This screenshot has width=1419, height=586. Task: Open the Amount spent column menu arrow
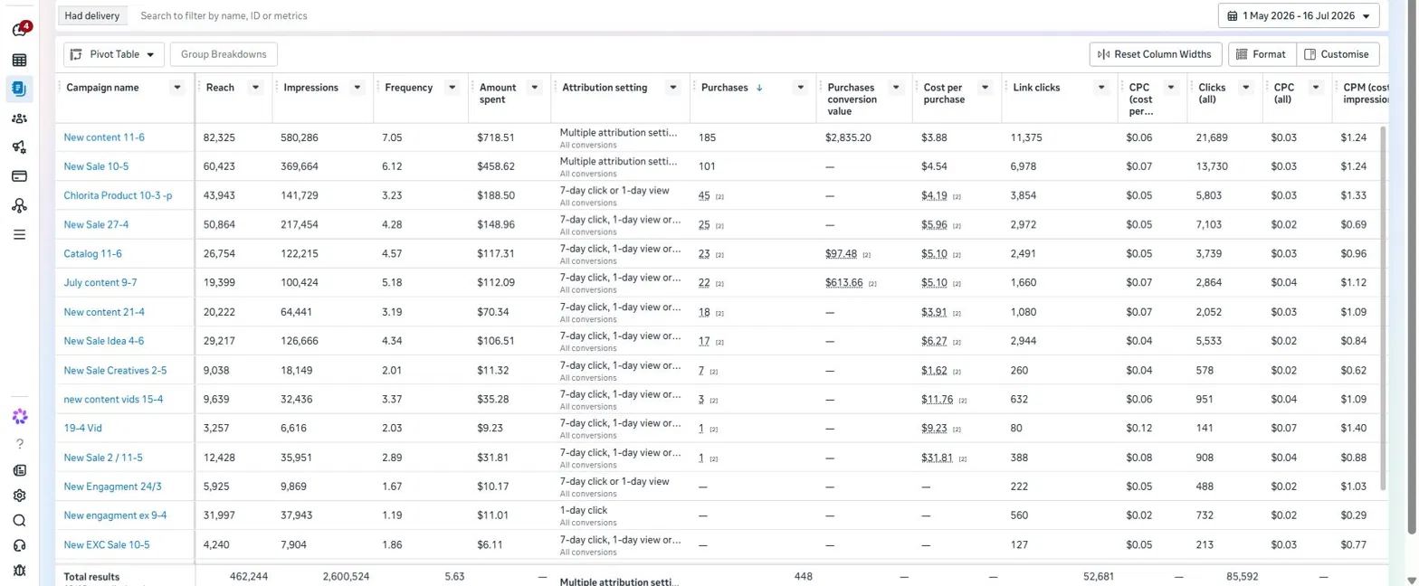(535, 88)
